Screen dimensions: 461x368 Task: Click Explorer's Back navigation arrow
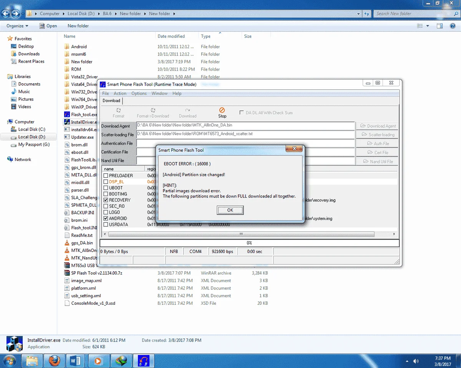coord(6,14)
